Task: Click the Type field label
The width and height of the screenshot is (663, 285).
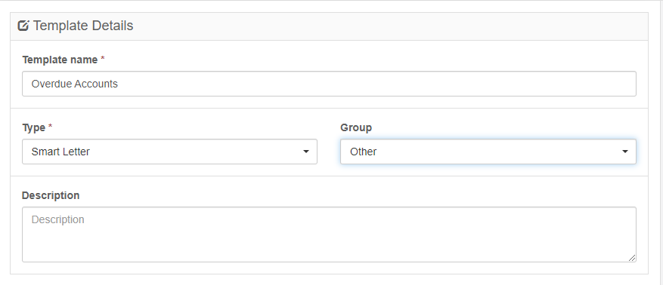Action: pos(34,127)
